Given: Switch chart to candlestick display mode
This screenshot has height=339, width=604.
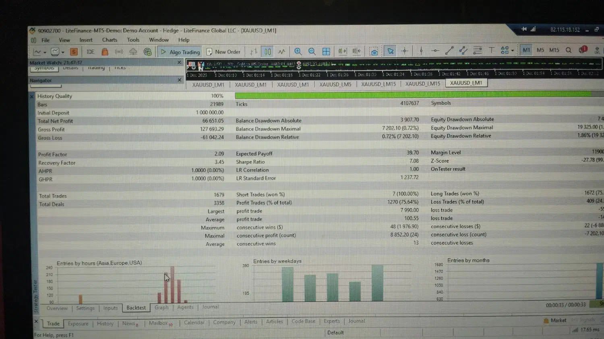Looking at the screenshot, I should [267, 51].
